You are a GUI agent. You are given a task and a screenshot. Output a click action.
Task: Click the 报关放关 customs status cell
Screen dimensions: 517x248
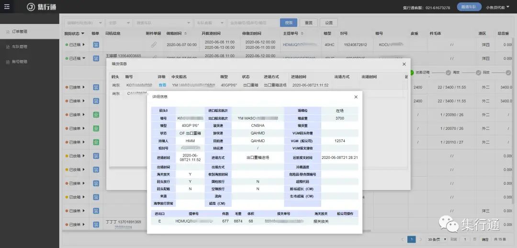(321, 221)
